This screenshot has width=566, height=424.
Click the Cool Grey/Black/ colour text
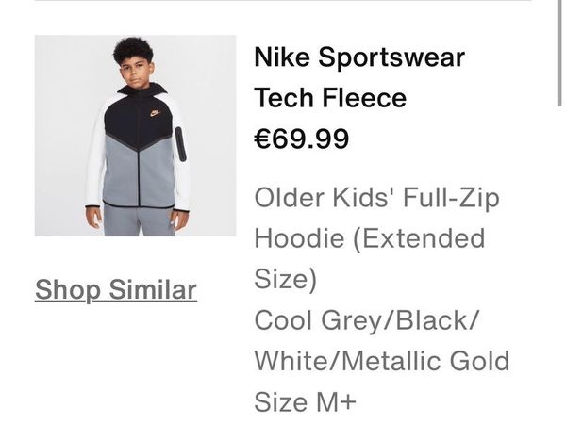[x=367, y=319]
